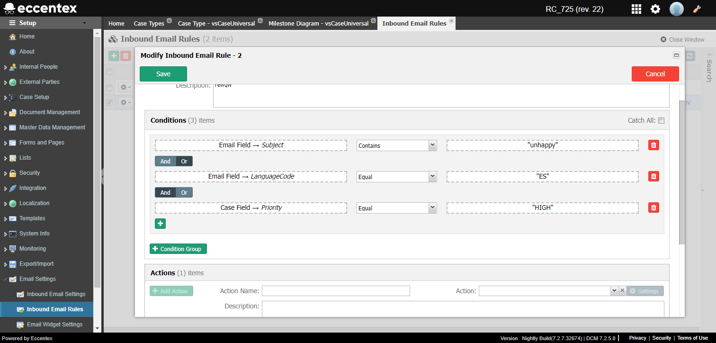The height and width of the screenshot is (343, 716).
Task: Click the wrench tools icon
Action: 697,9
